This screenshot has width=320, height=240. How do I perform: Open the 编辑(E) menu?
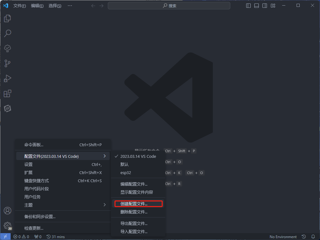pyautogui.click(x=37, y=6)
